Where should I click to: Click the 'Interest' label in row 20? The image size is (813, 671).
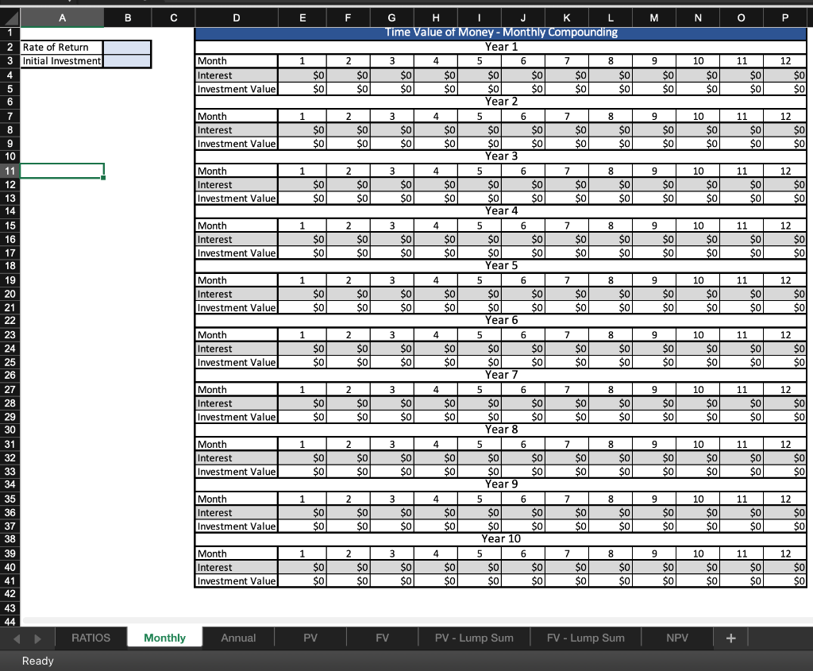pyautogui.click(x=237, y=294)
